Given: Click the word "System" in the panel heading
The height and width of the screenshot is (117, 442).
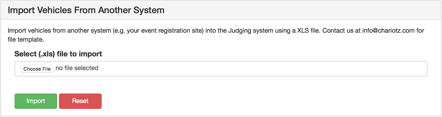Looking at the screenshot, I should tap(149, 10).
